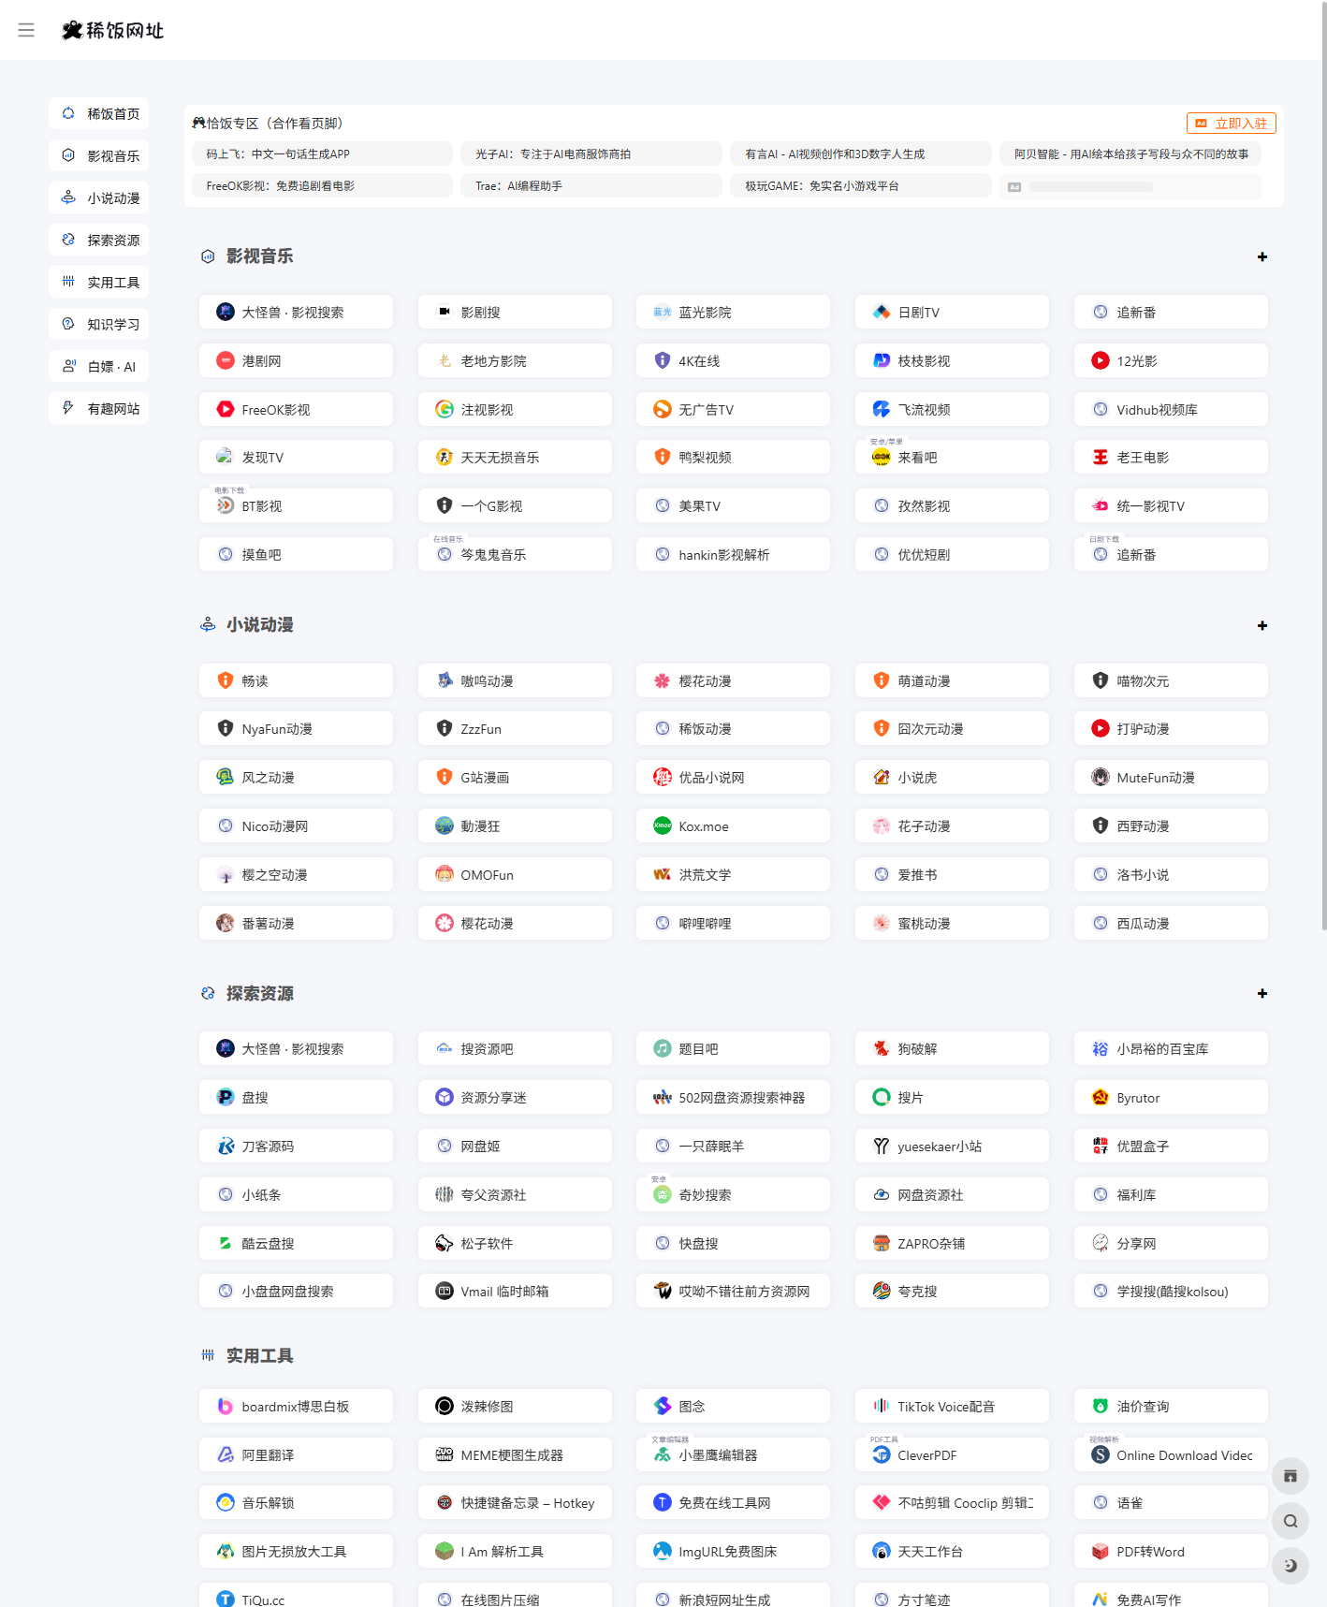The width and height of the screenshot is (1327, 1607).
Task: Open the 学搜搜(酷搜kolsou) link
Action: 1171,1291
